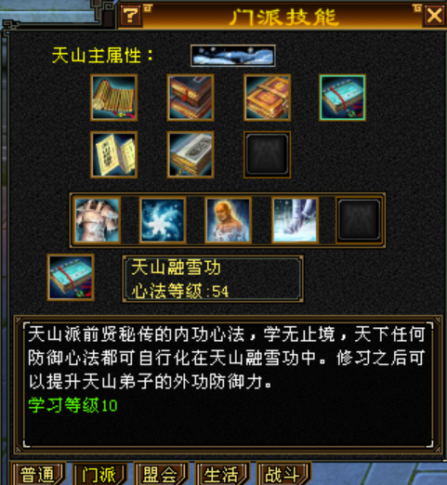Click the 天山主属性 snow attribute image
The image size is (447, 485).
[x=233, y=56]
